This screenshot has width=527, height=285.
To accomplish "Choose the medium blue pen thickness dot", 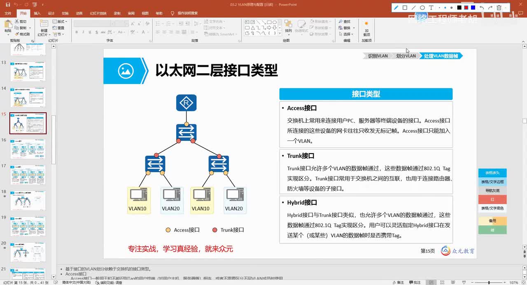I will pyautogui.click(x=445, y=7).
